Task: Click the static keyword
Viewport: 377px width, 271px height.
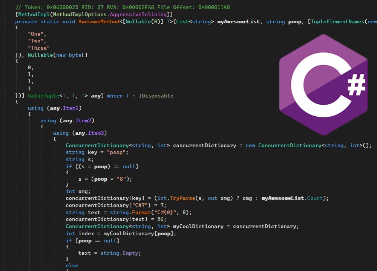Action: 50,21
